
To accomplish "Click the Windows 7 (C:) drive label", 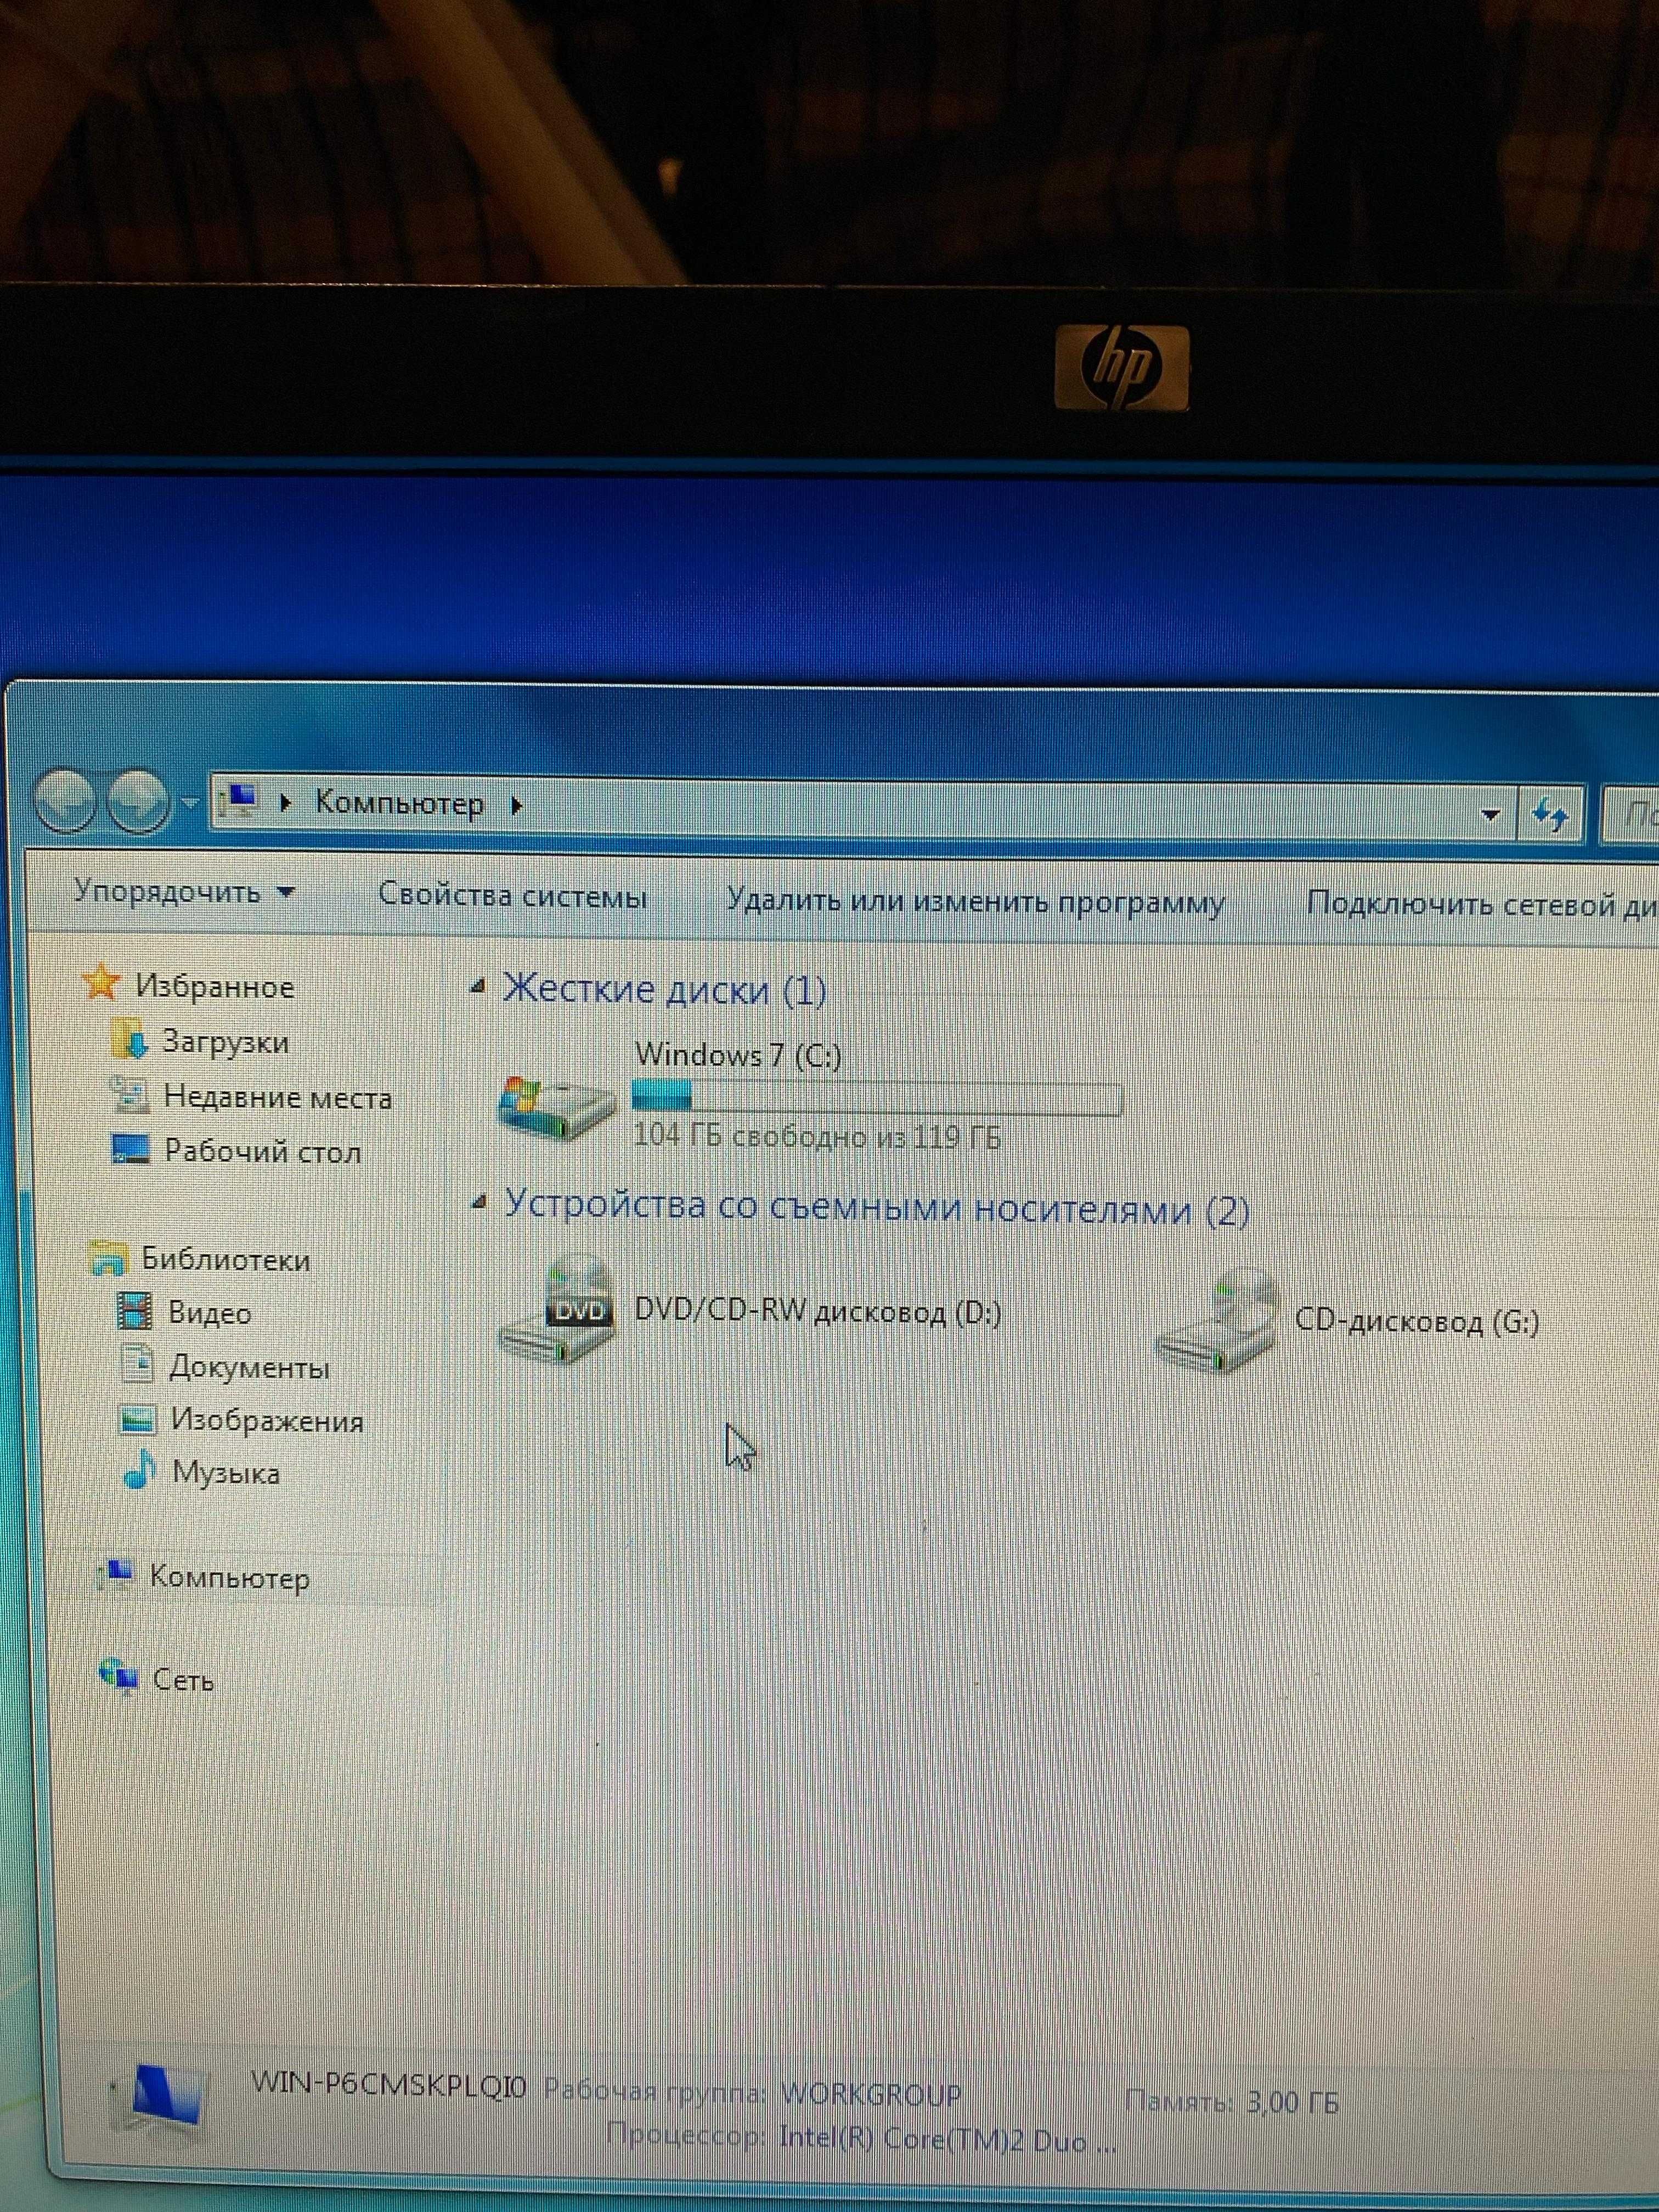I will pos(738,1055).
